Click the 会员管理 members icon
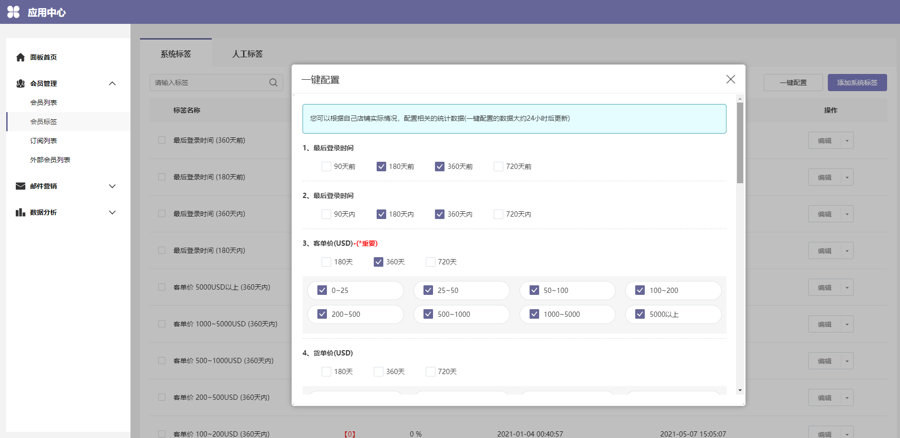This screenshot has height=438, width=900. click(x=20, y=83)
